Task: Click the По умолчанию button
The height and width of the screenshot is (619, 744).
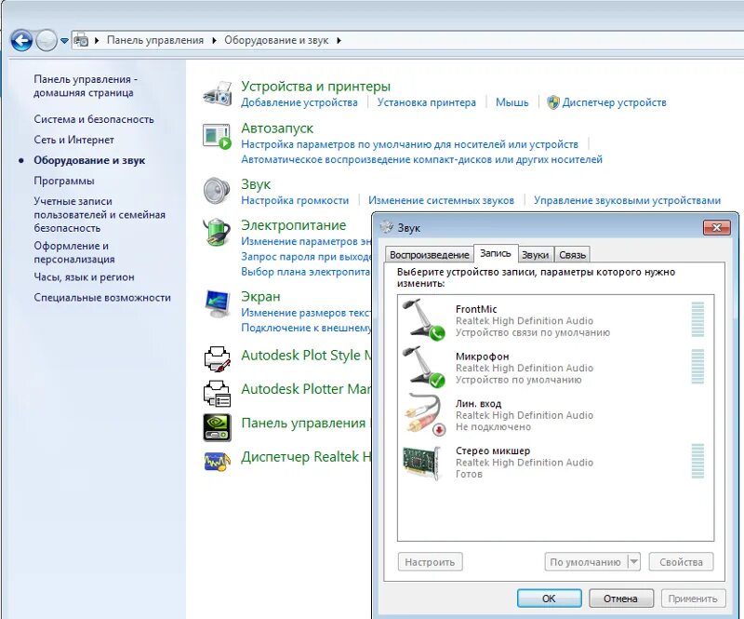Action: click(586, 561)
